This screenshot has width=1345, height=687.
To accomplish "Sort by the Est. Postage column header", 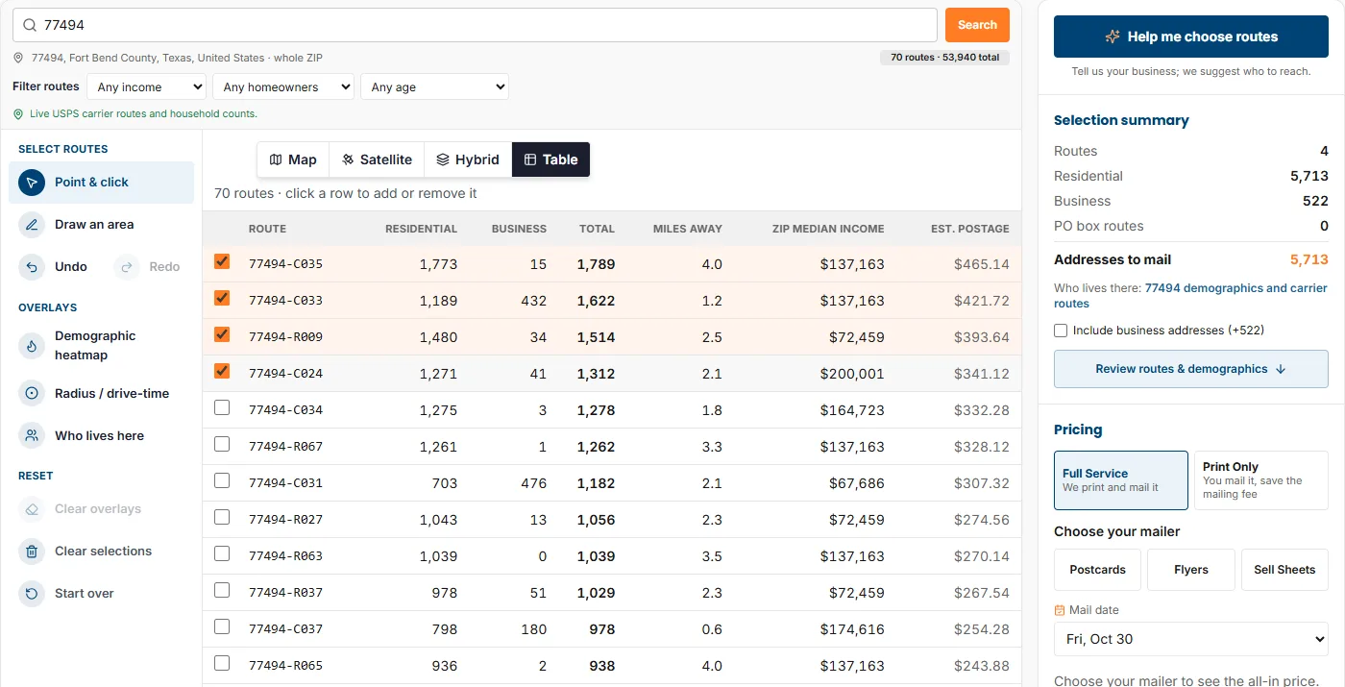I will tap(969, 229).
